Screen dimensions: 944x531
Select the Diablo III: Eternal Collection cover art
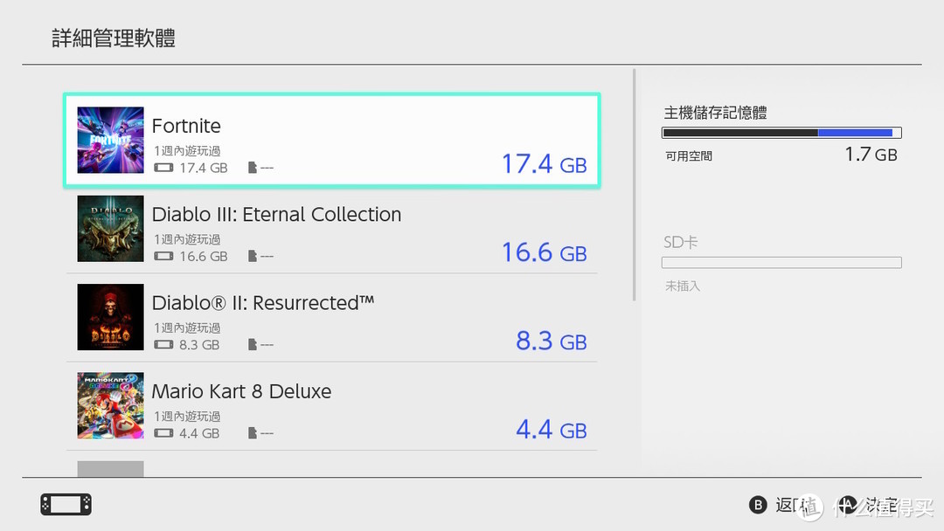click(110, 229)
